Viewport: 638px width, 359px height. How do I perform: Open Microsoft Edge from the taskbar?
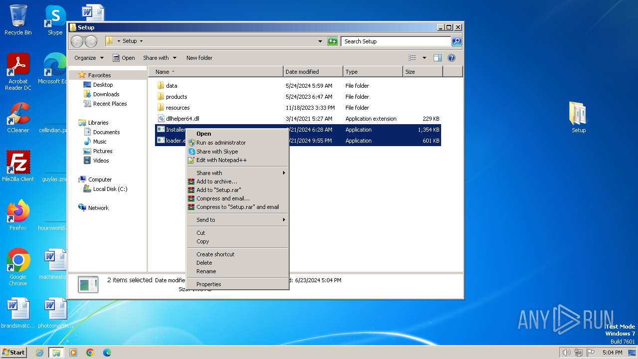coord(107,353)
